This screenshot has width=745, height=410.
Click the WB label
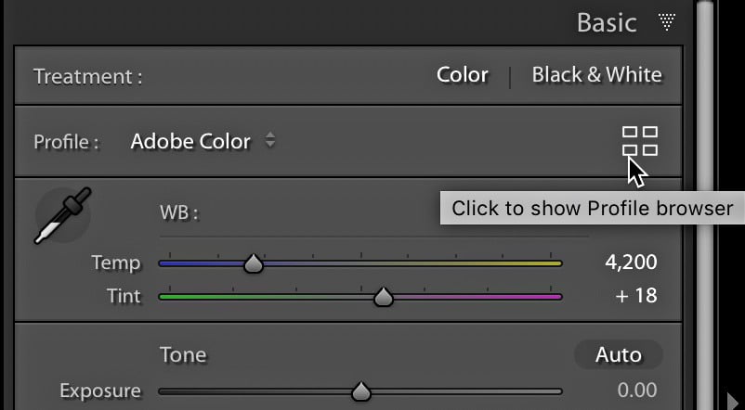(179, 213)
